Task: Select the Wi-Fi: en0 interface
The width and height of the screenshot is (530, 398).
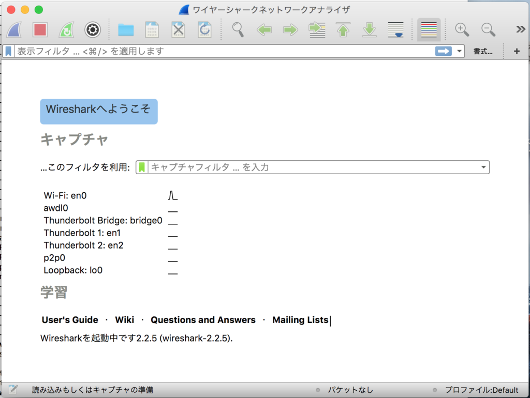Action: (65, 195)
